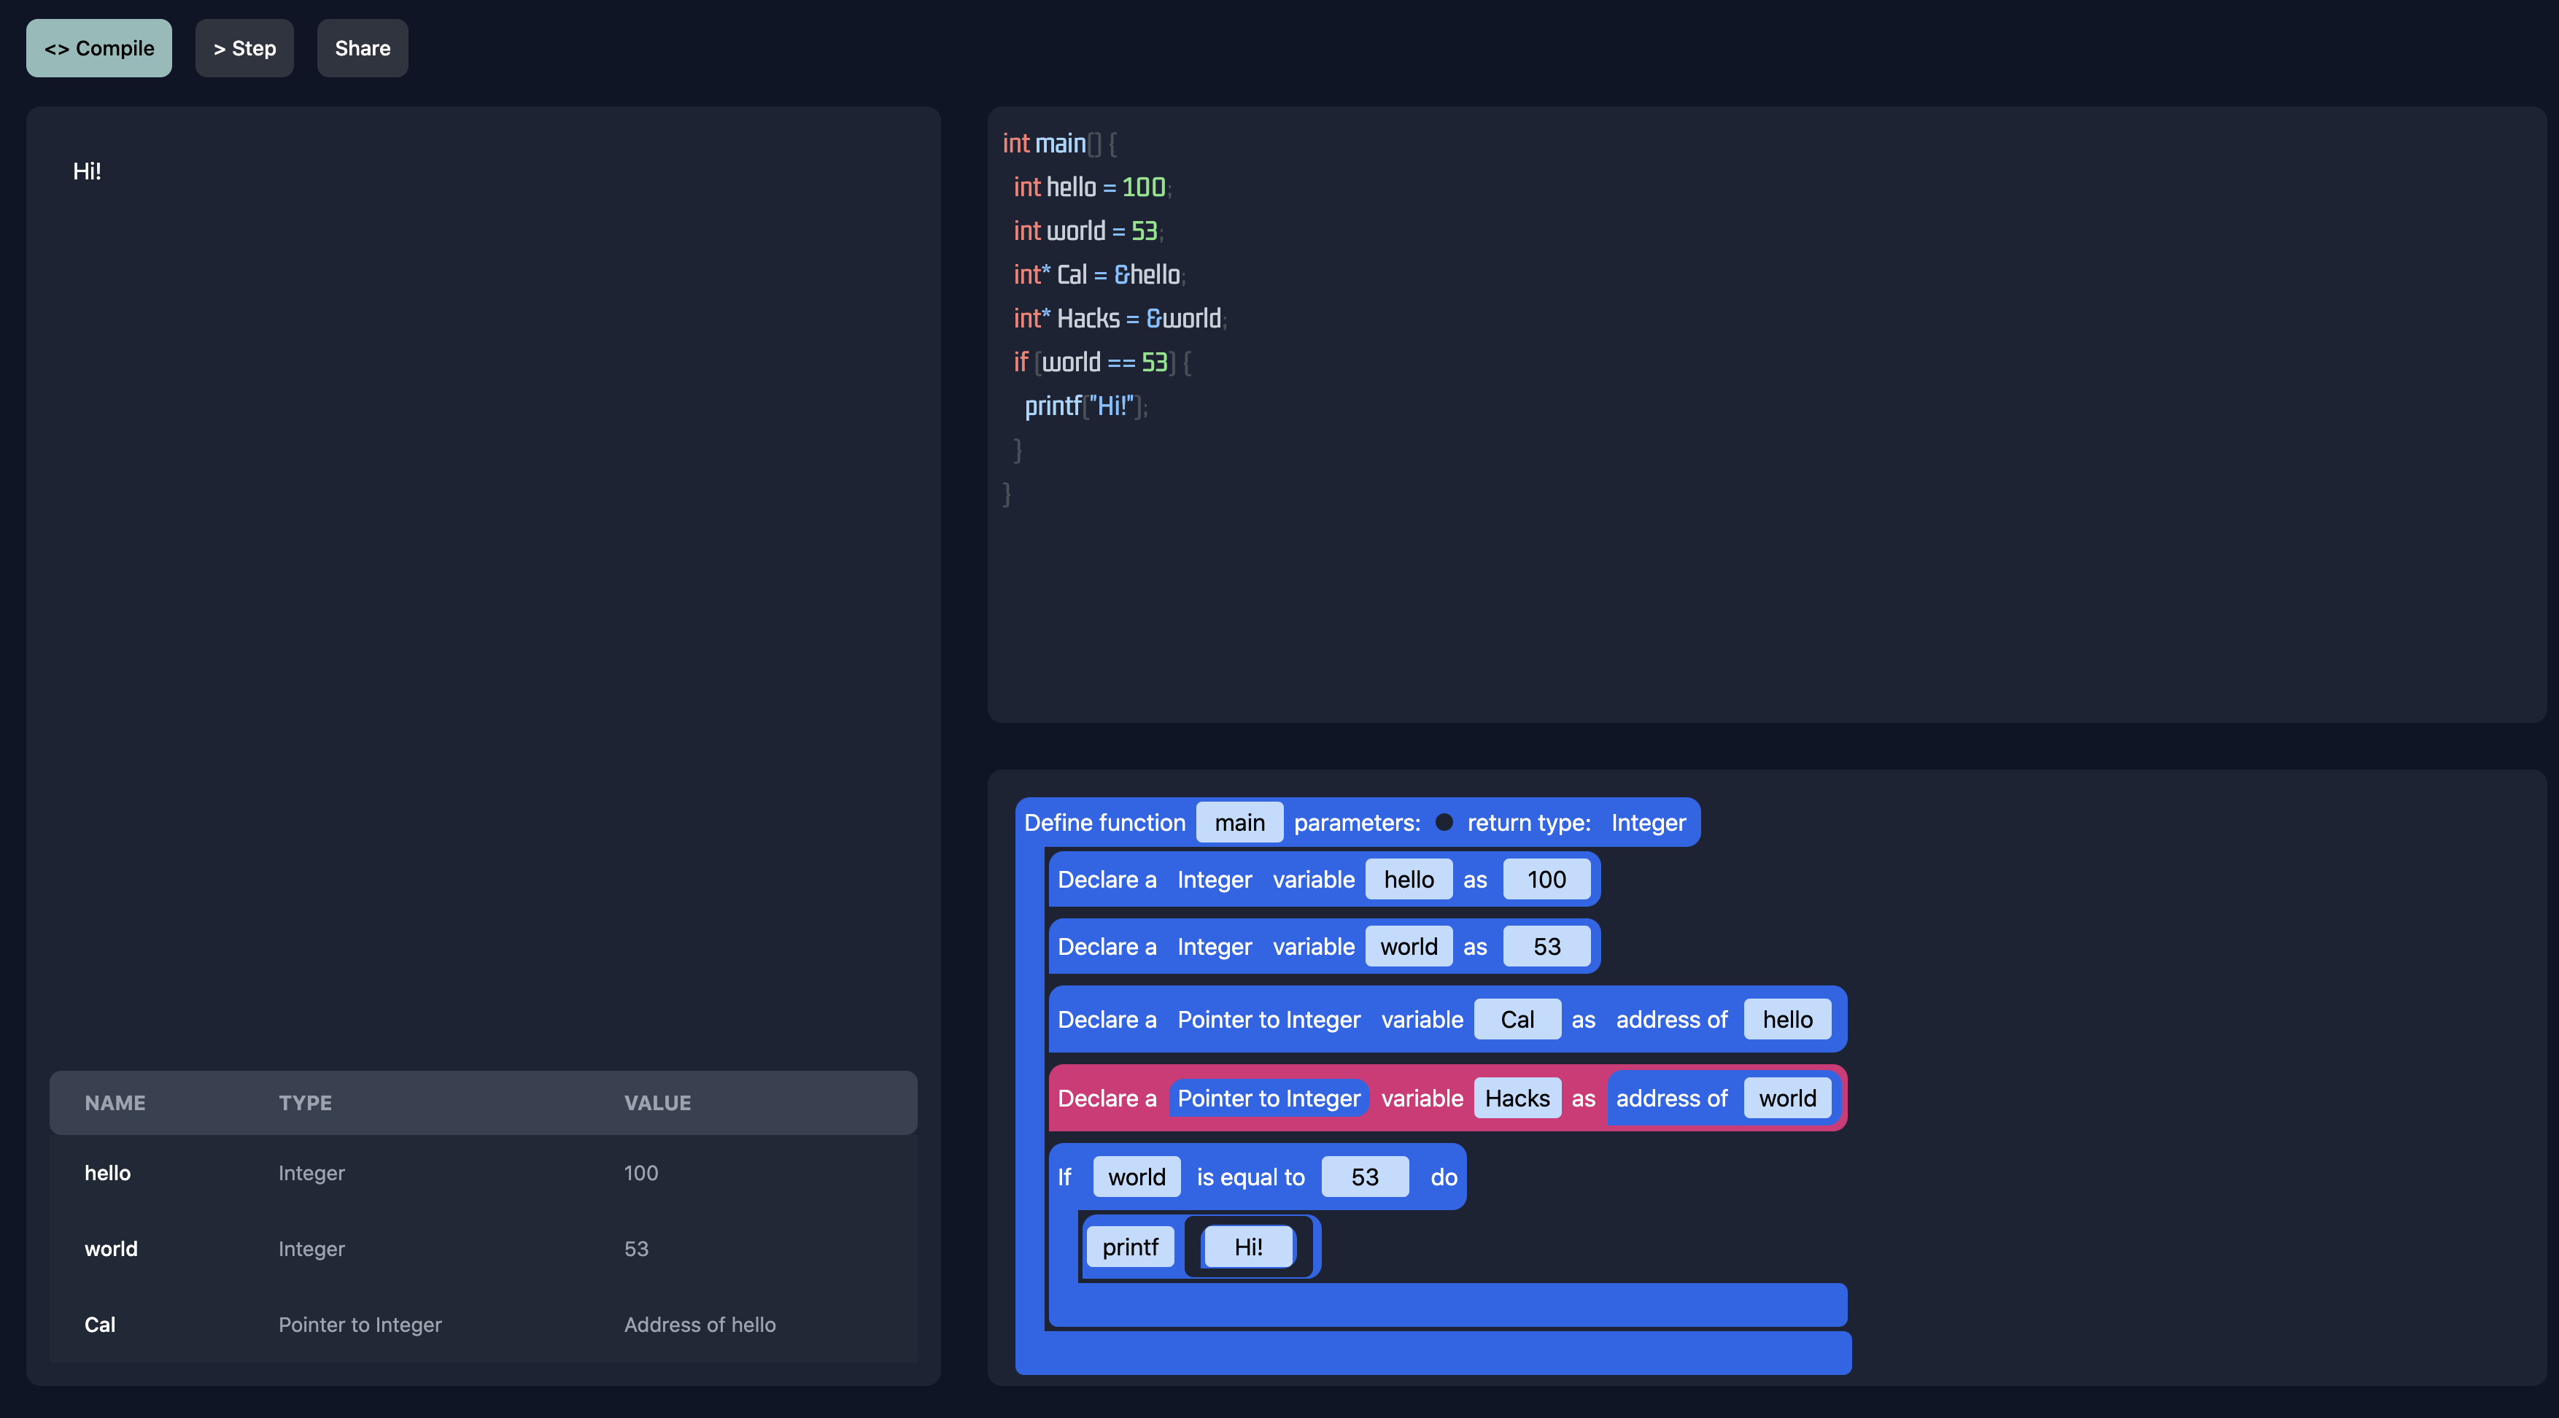Image resolution: width=2559 pixels, height=1418 pixels.
Task: Select the 100 value field
Action: coord(1546,880)
